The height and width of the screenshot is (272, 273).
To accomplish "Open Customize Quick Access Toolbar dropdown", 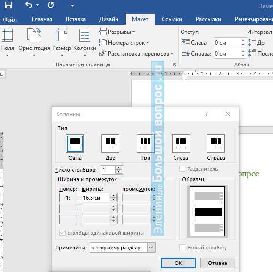I will (72, 5).
